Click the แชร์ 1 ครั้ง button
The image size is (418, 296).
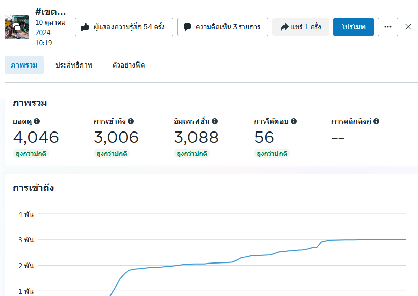point(300,27)
